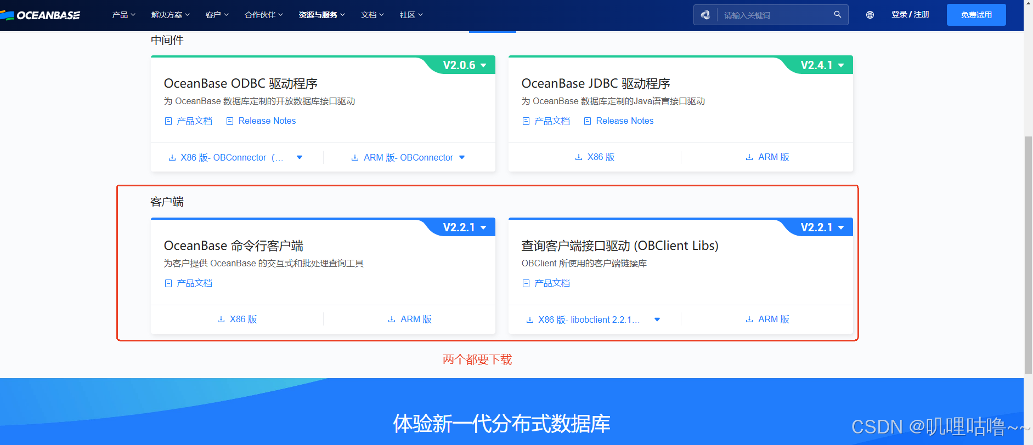Click document icon beside JDBC Release Notes
1033x445 pixels.
coord(588,121)
